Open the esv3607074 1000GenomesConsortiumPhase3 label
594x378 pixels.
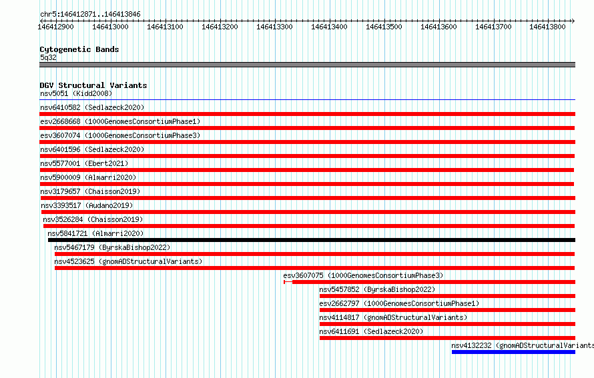pyautogui.click(x=120, y=135)
